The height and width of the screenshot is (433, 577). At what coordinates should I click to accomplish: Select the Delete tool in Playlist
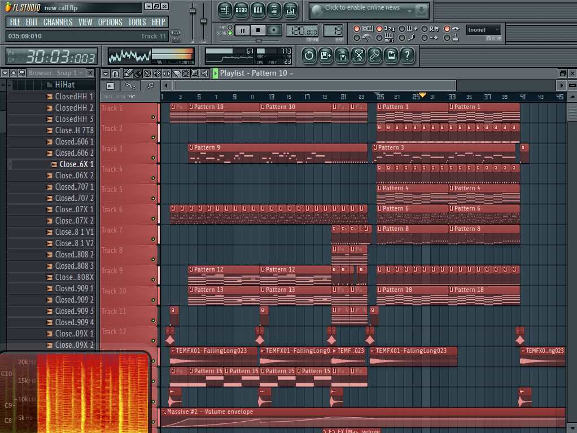click(147, 73)
